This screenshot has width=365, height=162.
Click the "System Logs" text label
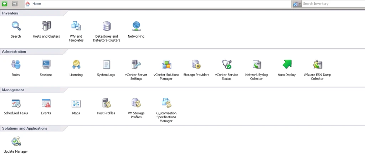click(x=106, y=75)
